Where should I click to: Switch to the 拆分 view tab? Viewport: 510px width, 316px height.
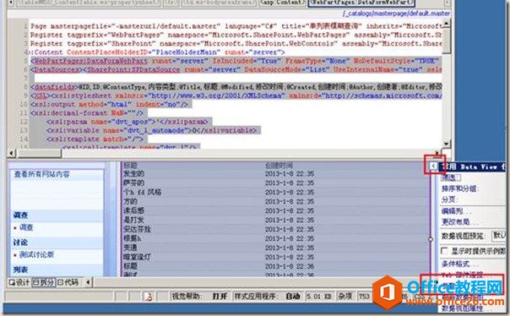point(44,282)
